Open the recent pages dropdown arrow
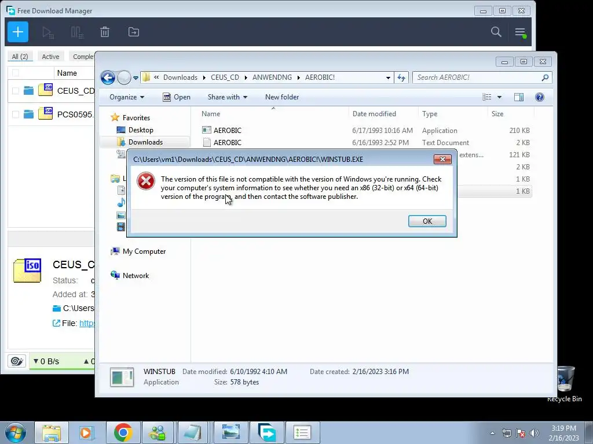Viewport: 593px width, 444px height. click(136, 78)
